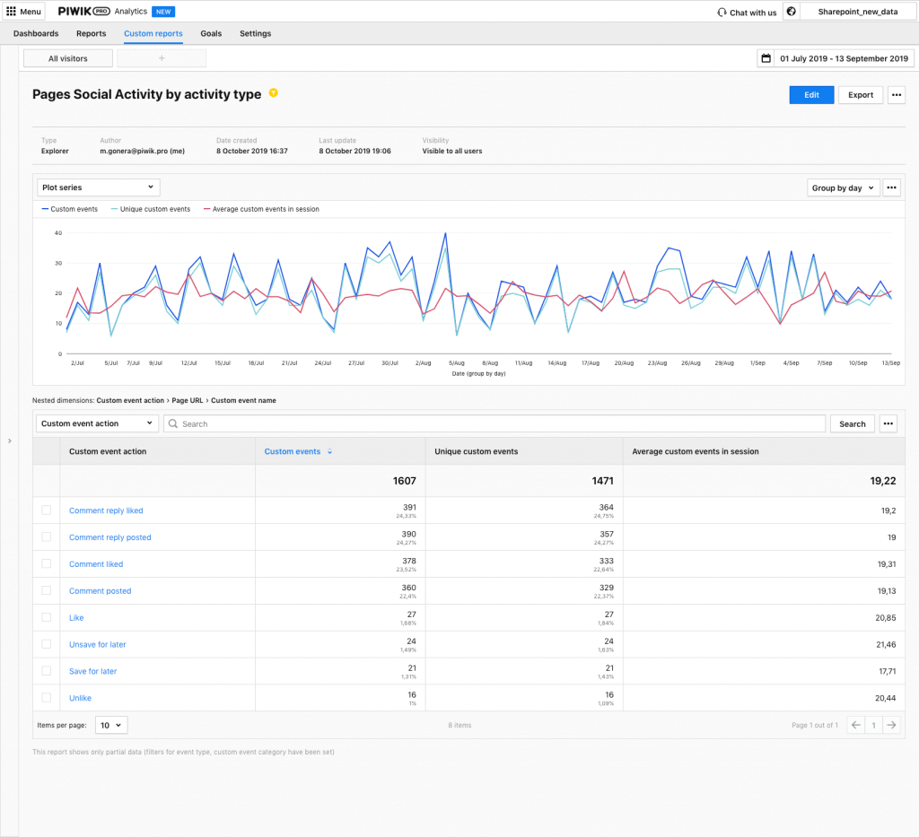Open the Group by day dropdown
Screen dimensions: 919x837
pyautogui.click(x=841, y=187)
